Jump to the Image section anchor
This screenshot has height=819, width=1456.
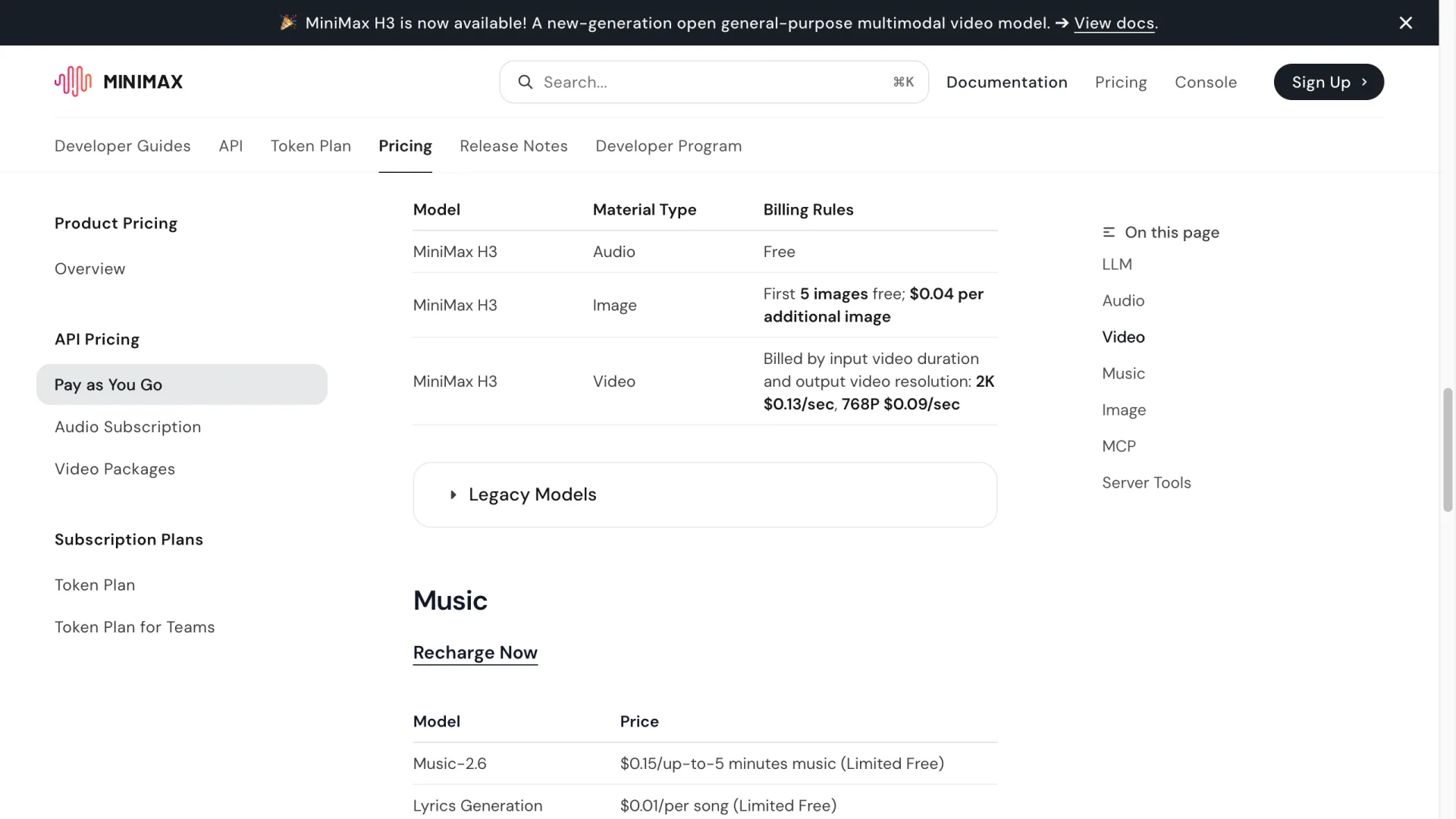(1124, 409)
